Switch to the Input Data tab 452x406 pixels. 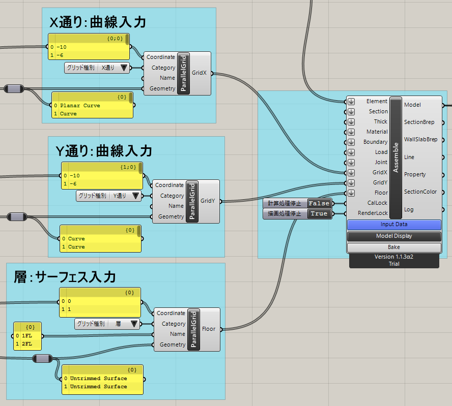394,225
